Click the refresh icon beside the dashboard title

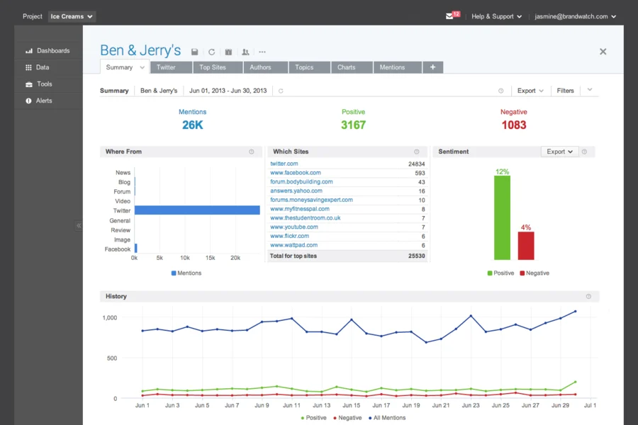click(211, 52)
